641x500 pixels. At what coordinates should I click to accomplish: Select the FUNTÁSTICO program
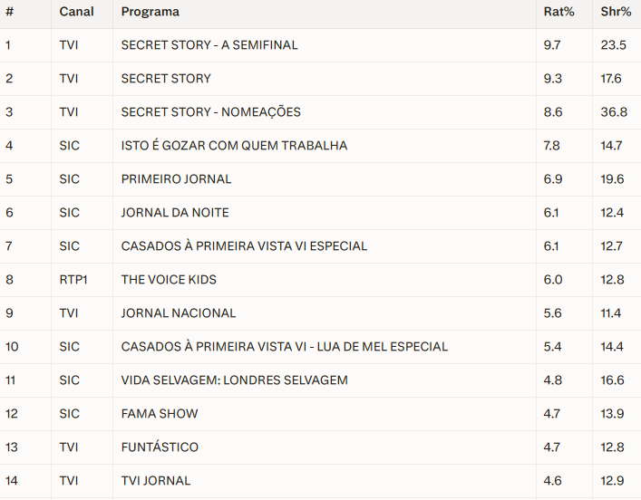tap(160, 447)
